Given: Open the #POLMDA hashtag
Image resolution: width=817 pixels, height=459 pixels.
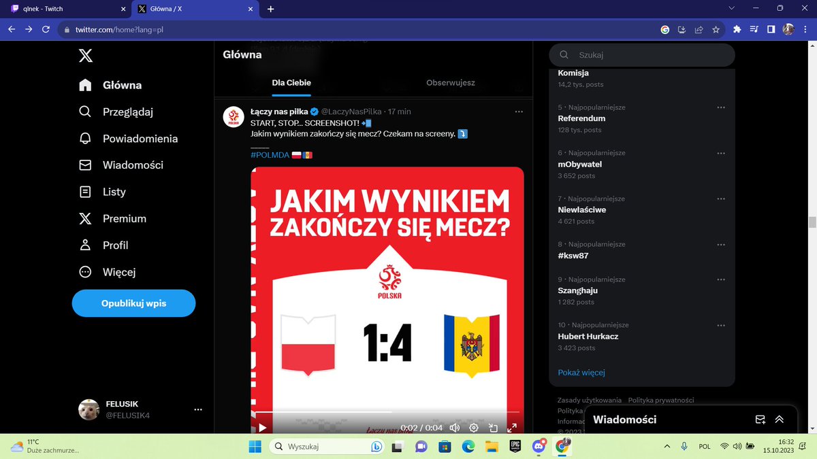Looking at the screenshot, I should pyautogui.click(x=272, y=155).
